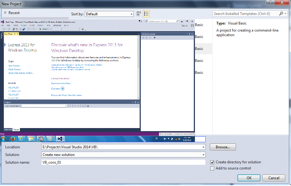The width and height of the screenshot is (291, 186).
Task: Open the Toolbox vertical side tab
Action: (2, 36)
